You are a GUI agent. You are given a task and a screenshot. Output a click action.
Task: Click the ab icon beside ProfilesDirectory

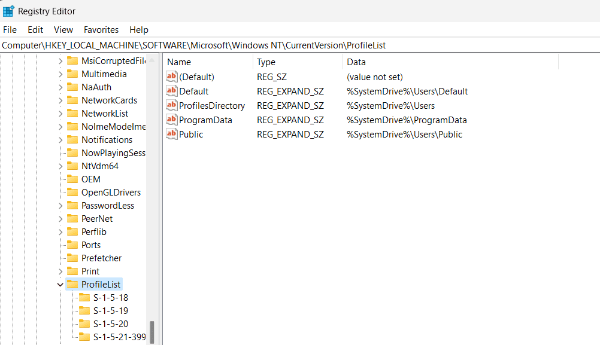point(172,105)
